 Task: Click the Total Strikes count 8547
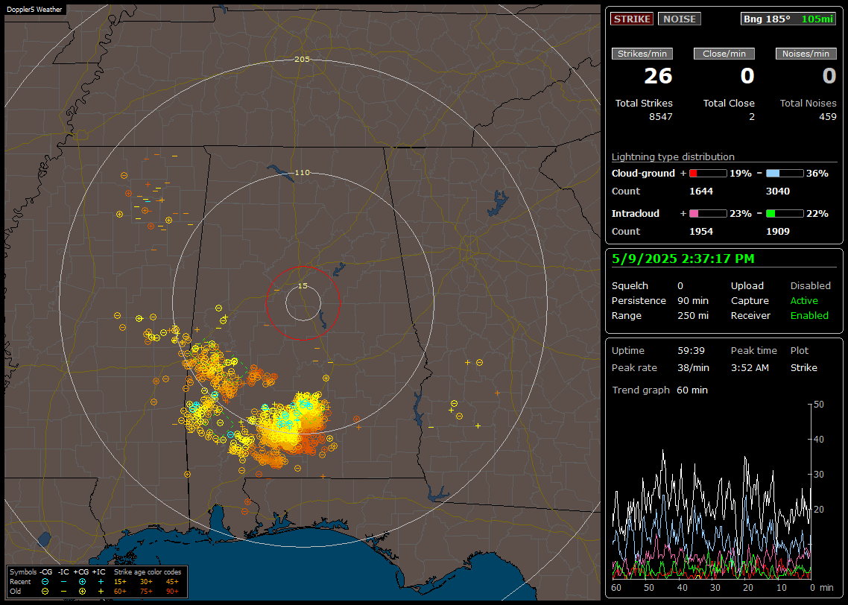pyautogui.click(x=660, y=117)
